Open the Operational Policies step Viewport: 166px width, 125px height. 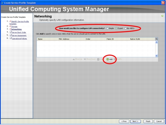click(x=19, y=39)
